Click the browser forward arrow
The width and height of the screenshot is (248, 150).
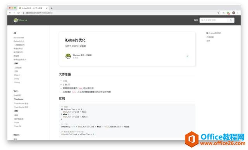point(14,13)
